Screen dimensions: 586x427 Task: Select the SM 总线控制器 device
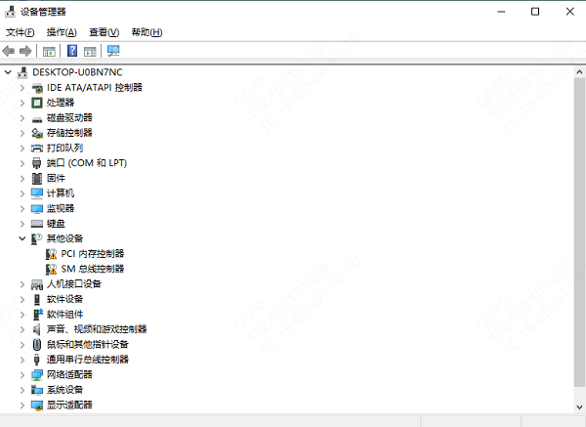(93, 269)
